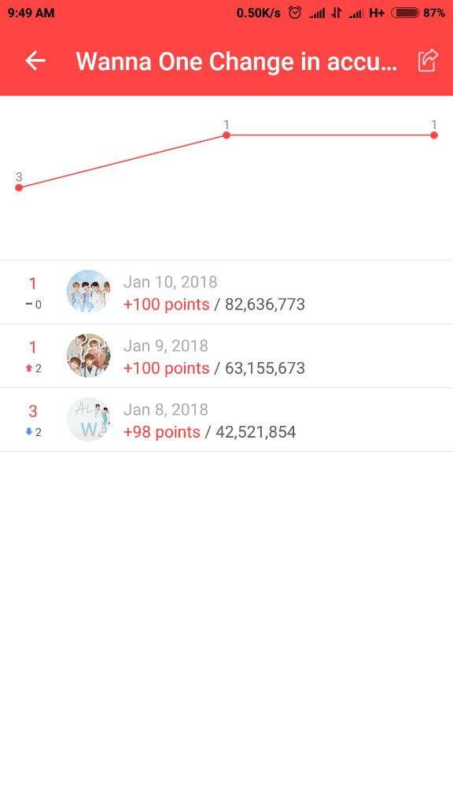This screenshot has height=806, width=453.
Task: Open the share icon in header
Action: tap(427, 61)
